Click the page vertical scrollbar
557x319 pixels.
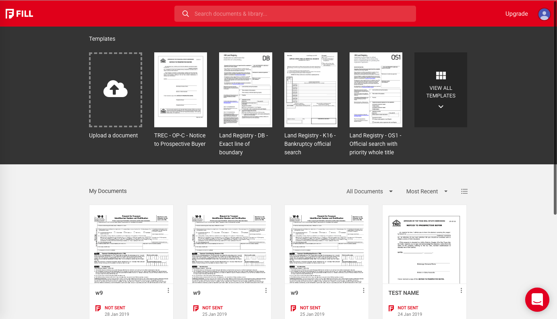[x=555, y=121]
